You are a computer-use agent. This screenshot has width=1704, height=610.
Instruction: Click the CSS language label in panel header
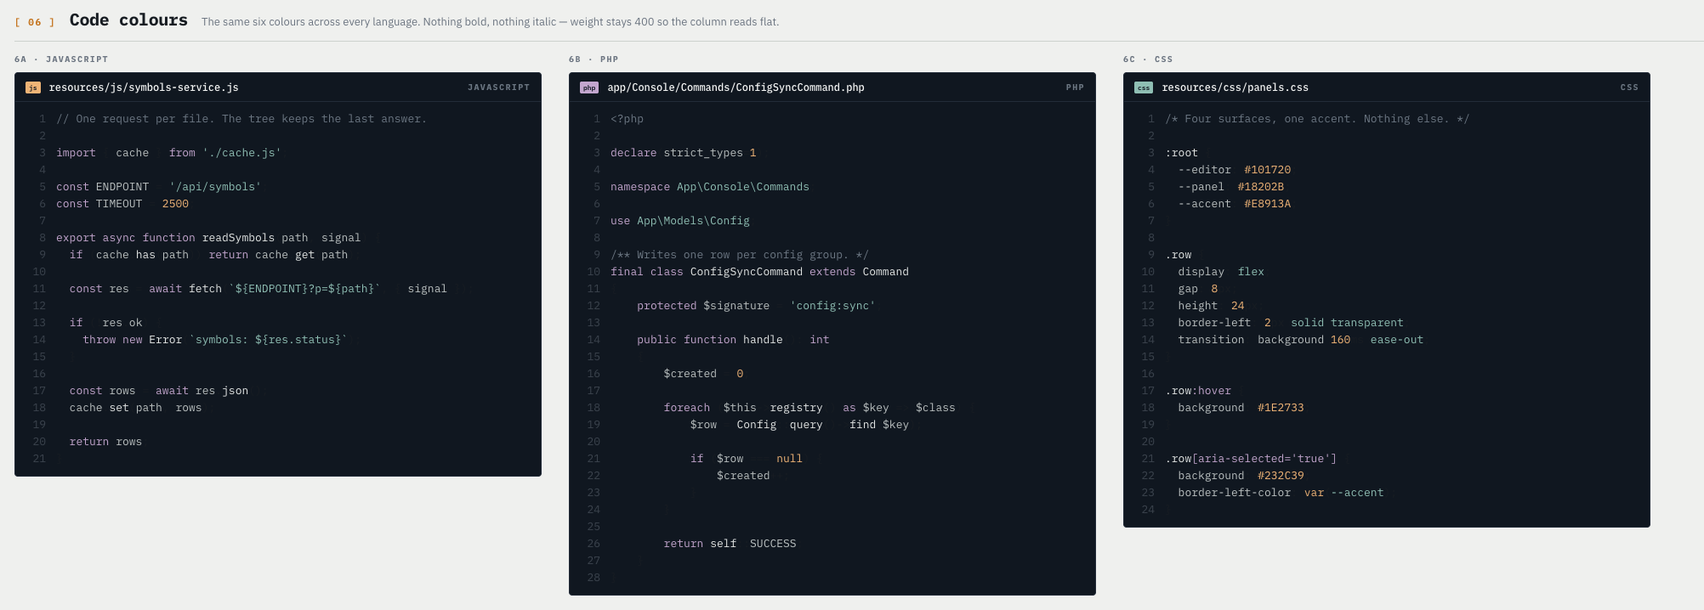1629,88
